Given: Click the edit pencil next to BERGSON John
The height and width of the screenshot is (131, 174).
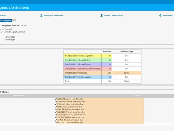Looking at the screenshot, I should 56,104.
